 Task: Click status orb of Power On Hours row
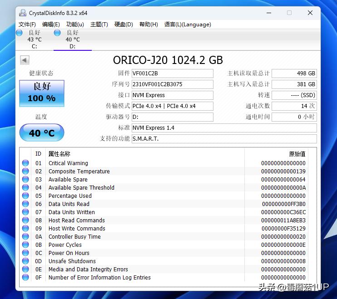[25, 253]
